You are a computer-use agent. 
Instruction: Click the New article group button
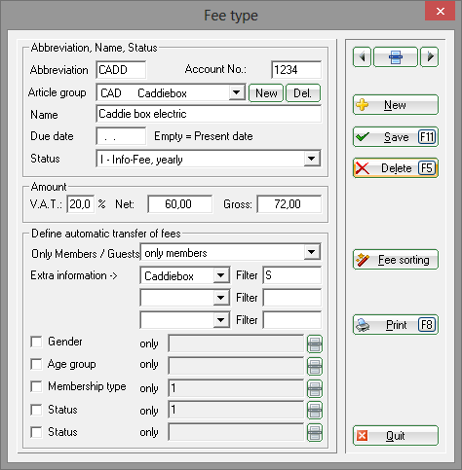(x=266, y=93)
